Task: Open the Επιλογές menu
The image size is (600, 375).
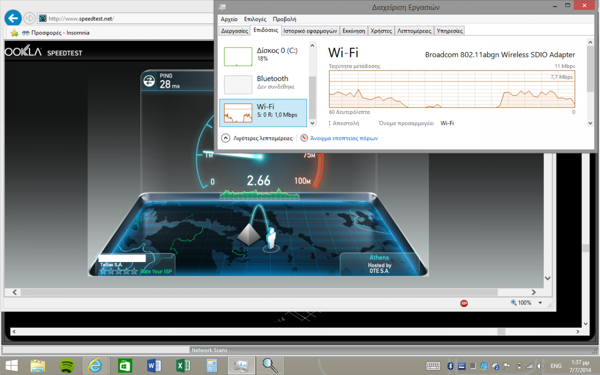Action: tap(255, 19)
